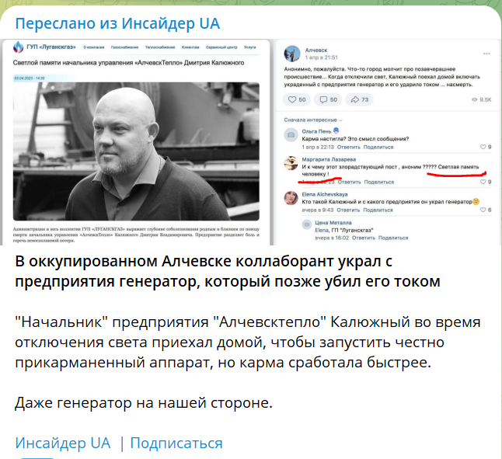Image resolution: width=502 pixels, height=459 pixels.
Task: Reply to Маргарита Лазарева comment
Action: (349, 182)
